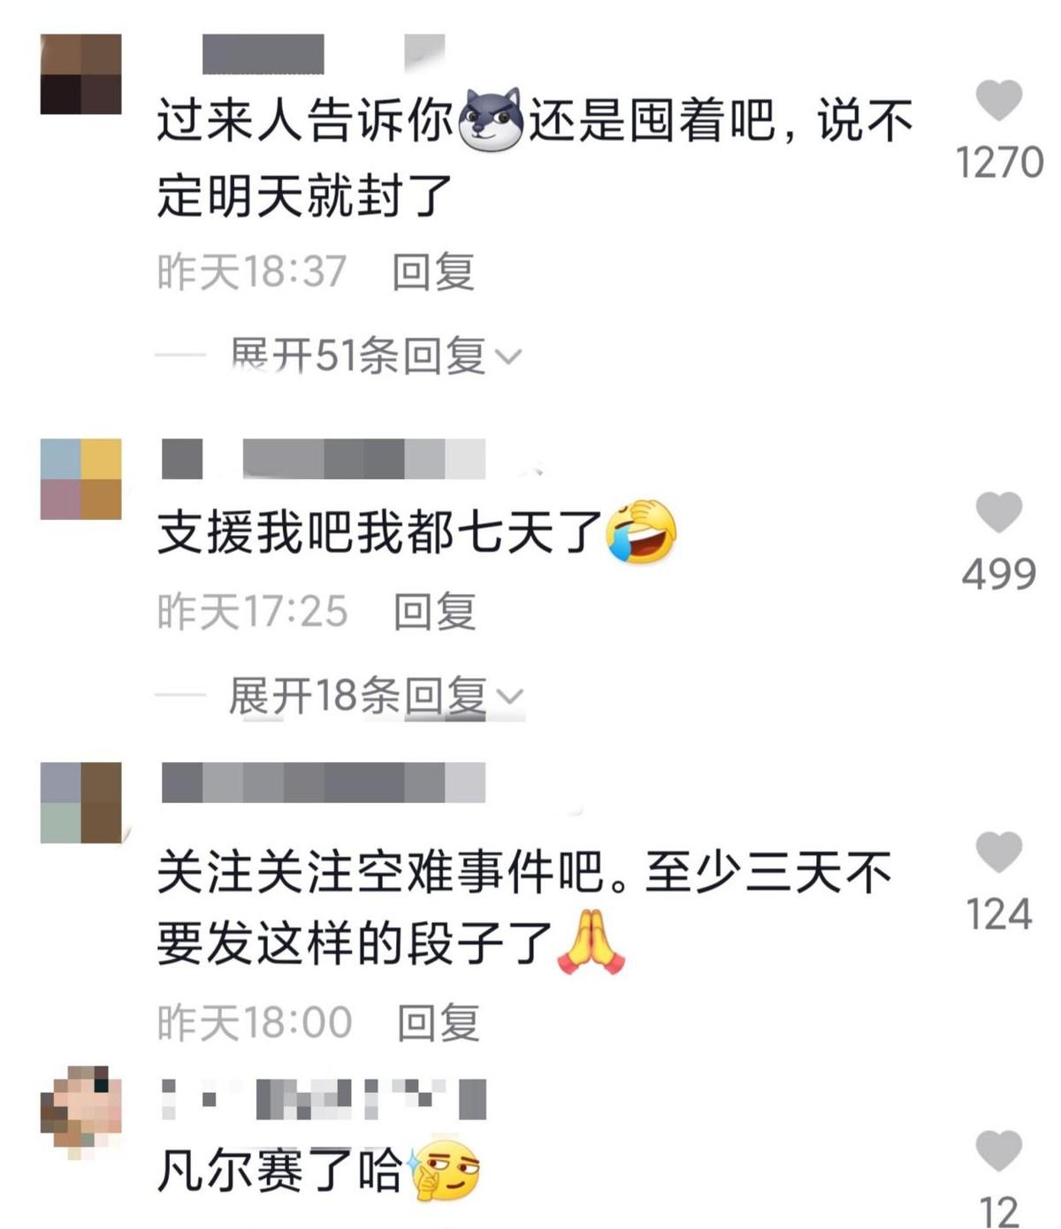
Task: Open second commenter's blue-yellow avatar
Action: (x=80, y=479)
